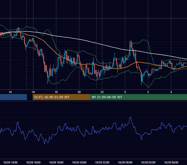Click the 10/30 02:00 date label
This screenshot has width=187, height=165.
click(148, 162)
